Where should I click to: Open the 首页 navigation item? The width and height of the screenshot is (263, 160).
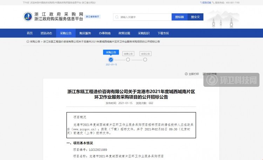pyautogui.click(x=30, y=33)
